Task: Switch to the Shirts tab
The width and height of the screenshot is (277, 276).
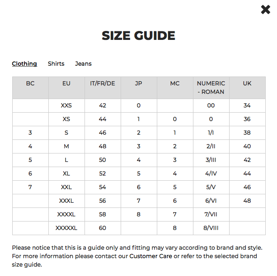Action: coord(56,63)
